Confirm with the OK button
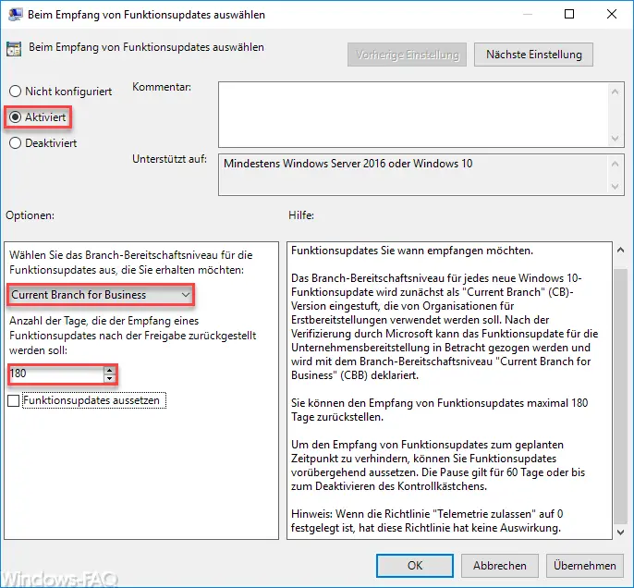This screenshot has width=634, height=588. (415, 566)
